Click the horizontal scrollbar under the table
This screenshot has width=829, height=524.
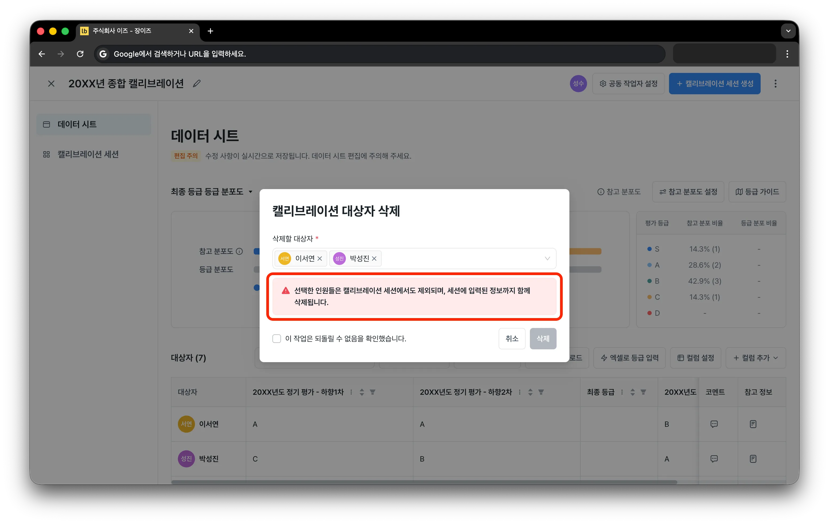click(424, 482)
